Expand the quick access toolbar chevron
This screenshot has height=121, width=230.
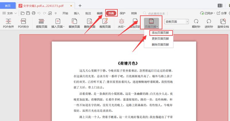pos(56,13)
